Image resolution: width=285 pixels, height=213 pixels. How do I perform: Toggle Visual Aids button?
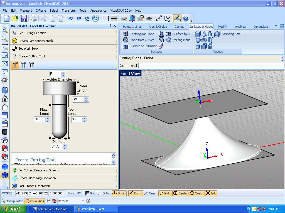click(x=34, y=201)
